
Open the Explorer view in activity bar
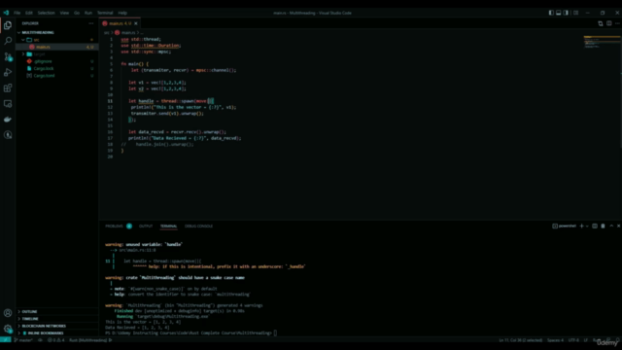(8, 25)
